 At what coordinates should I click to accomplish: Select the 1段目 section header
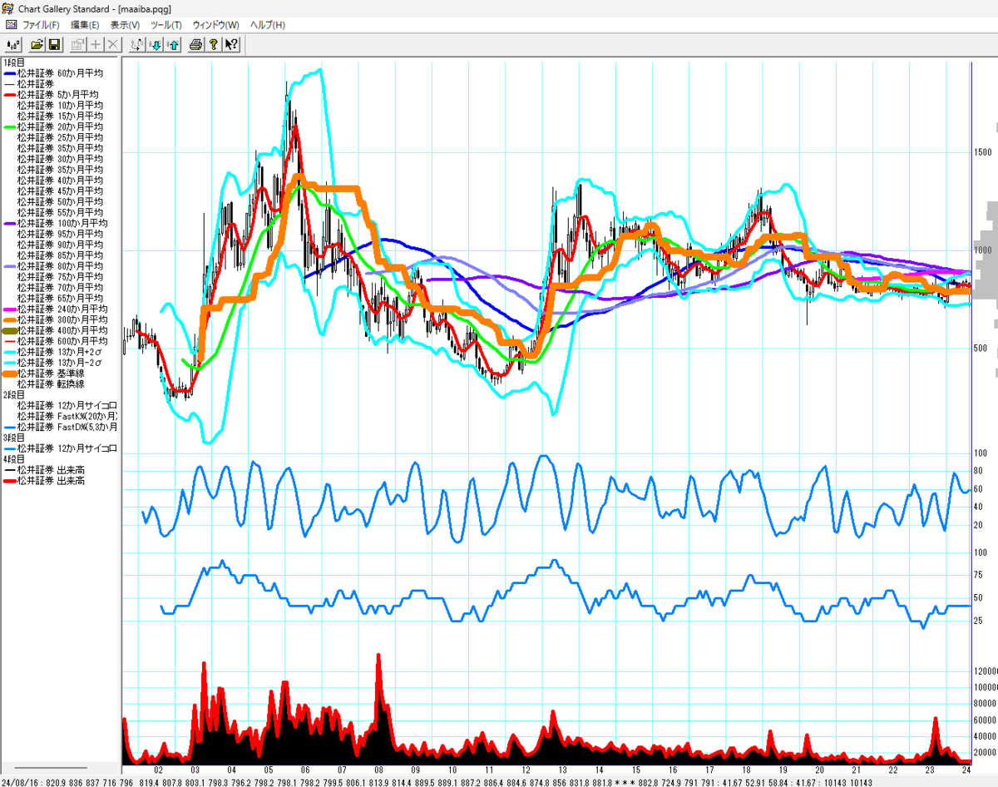[x=15, y=62]
